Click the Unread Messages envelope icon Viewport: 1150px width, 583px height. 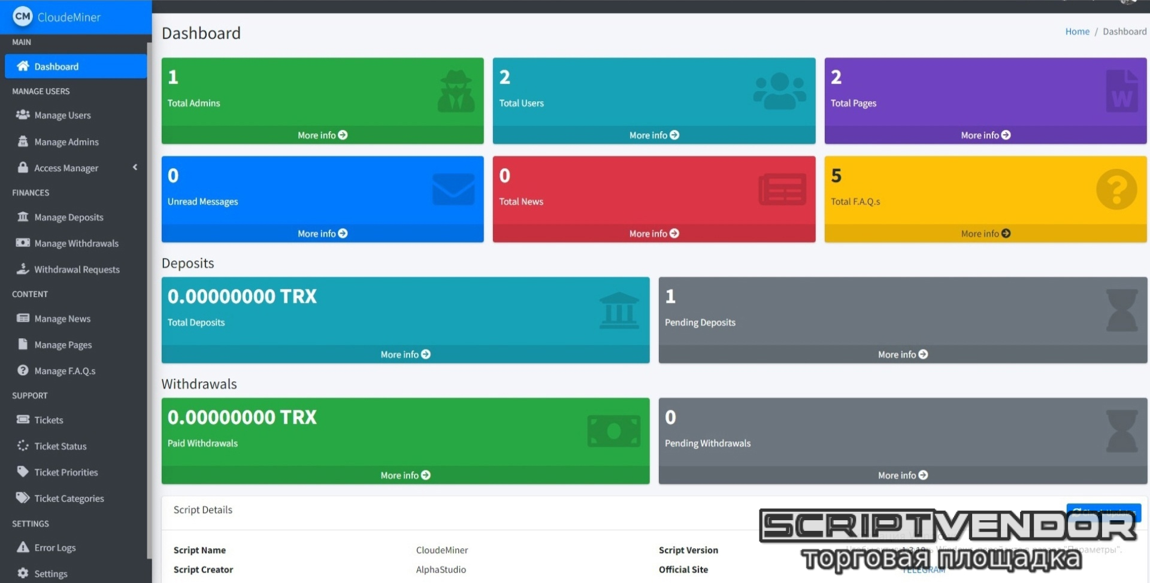pos(453,189)
